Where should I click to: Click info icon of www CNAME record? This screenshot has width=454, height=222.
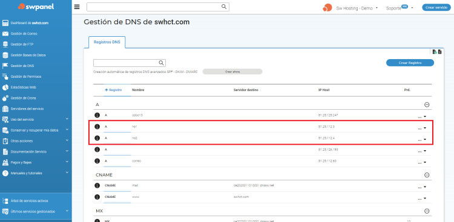(97, 197)
